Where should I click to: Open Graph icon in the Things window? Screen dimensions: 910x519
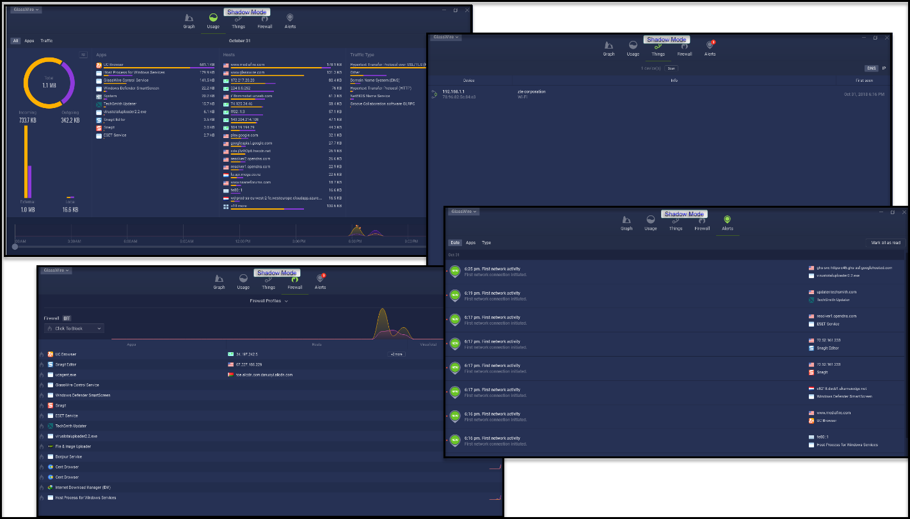click(x=609, y=45)
